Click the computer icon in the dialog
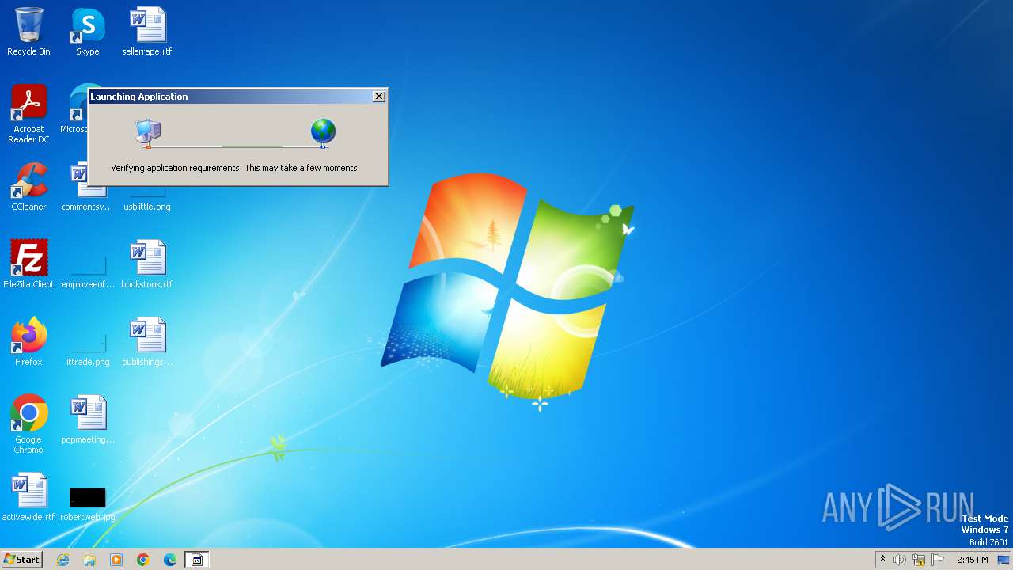This screenshot has width=1013, height=570. pos(148,133)
